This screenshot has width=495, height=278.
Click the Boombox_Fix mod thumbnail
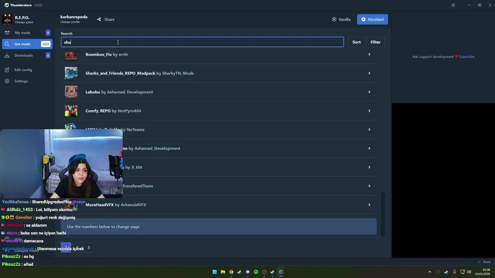click(71, 54)
